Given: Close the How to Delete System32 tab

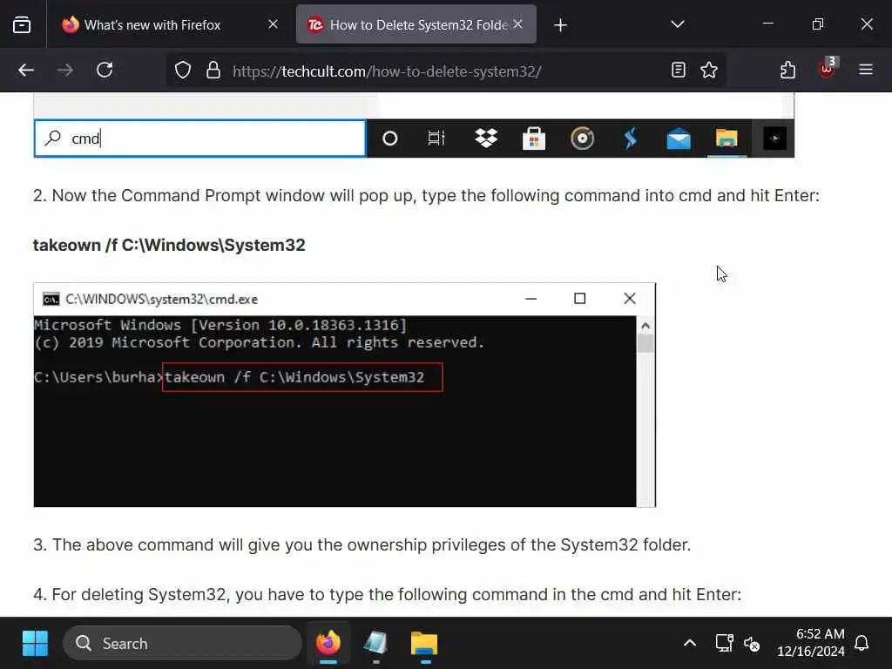Looking at the screenshot, I should 517,24.
